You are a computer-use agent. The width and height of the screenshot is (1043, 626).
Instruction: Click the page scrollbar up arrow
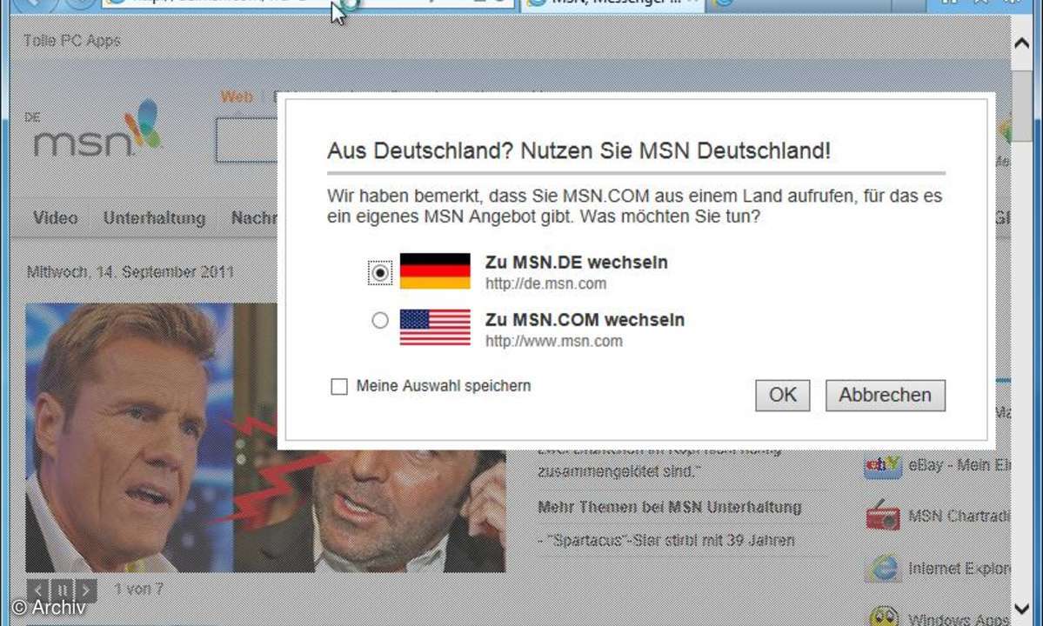(x=1022, y=43)
